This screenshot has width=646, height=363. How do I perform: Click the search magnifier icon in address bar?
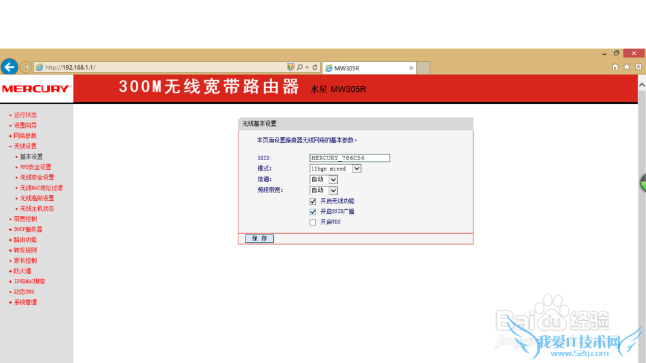click(300, 67)
